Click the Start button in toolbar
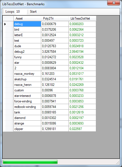Image resolution: width=122 pixels, height=167 pixels. click(33, 12)
